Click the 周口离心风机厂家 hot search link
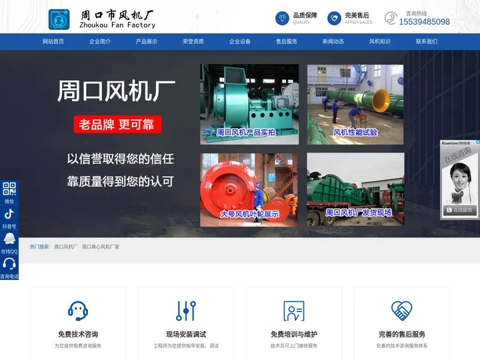The width and height of the screenshot is (480, 360). [x=101, y=247]
